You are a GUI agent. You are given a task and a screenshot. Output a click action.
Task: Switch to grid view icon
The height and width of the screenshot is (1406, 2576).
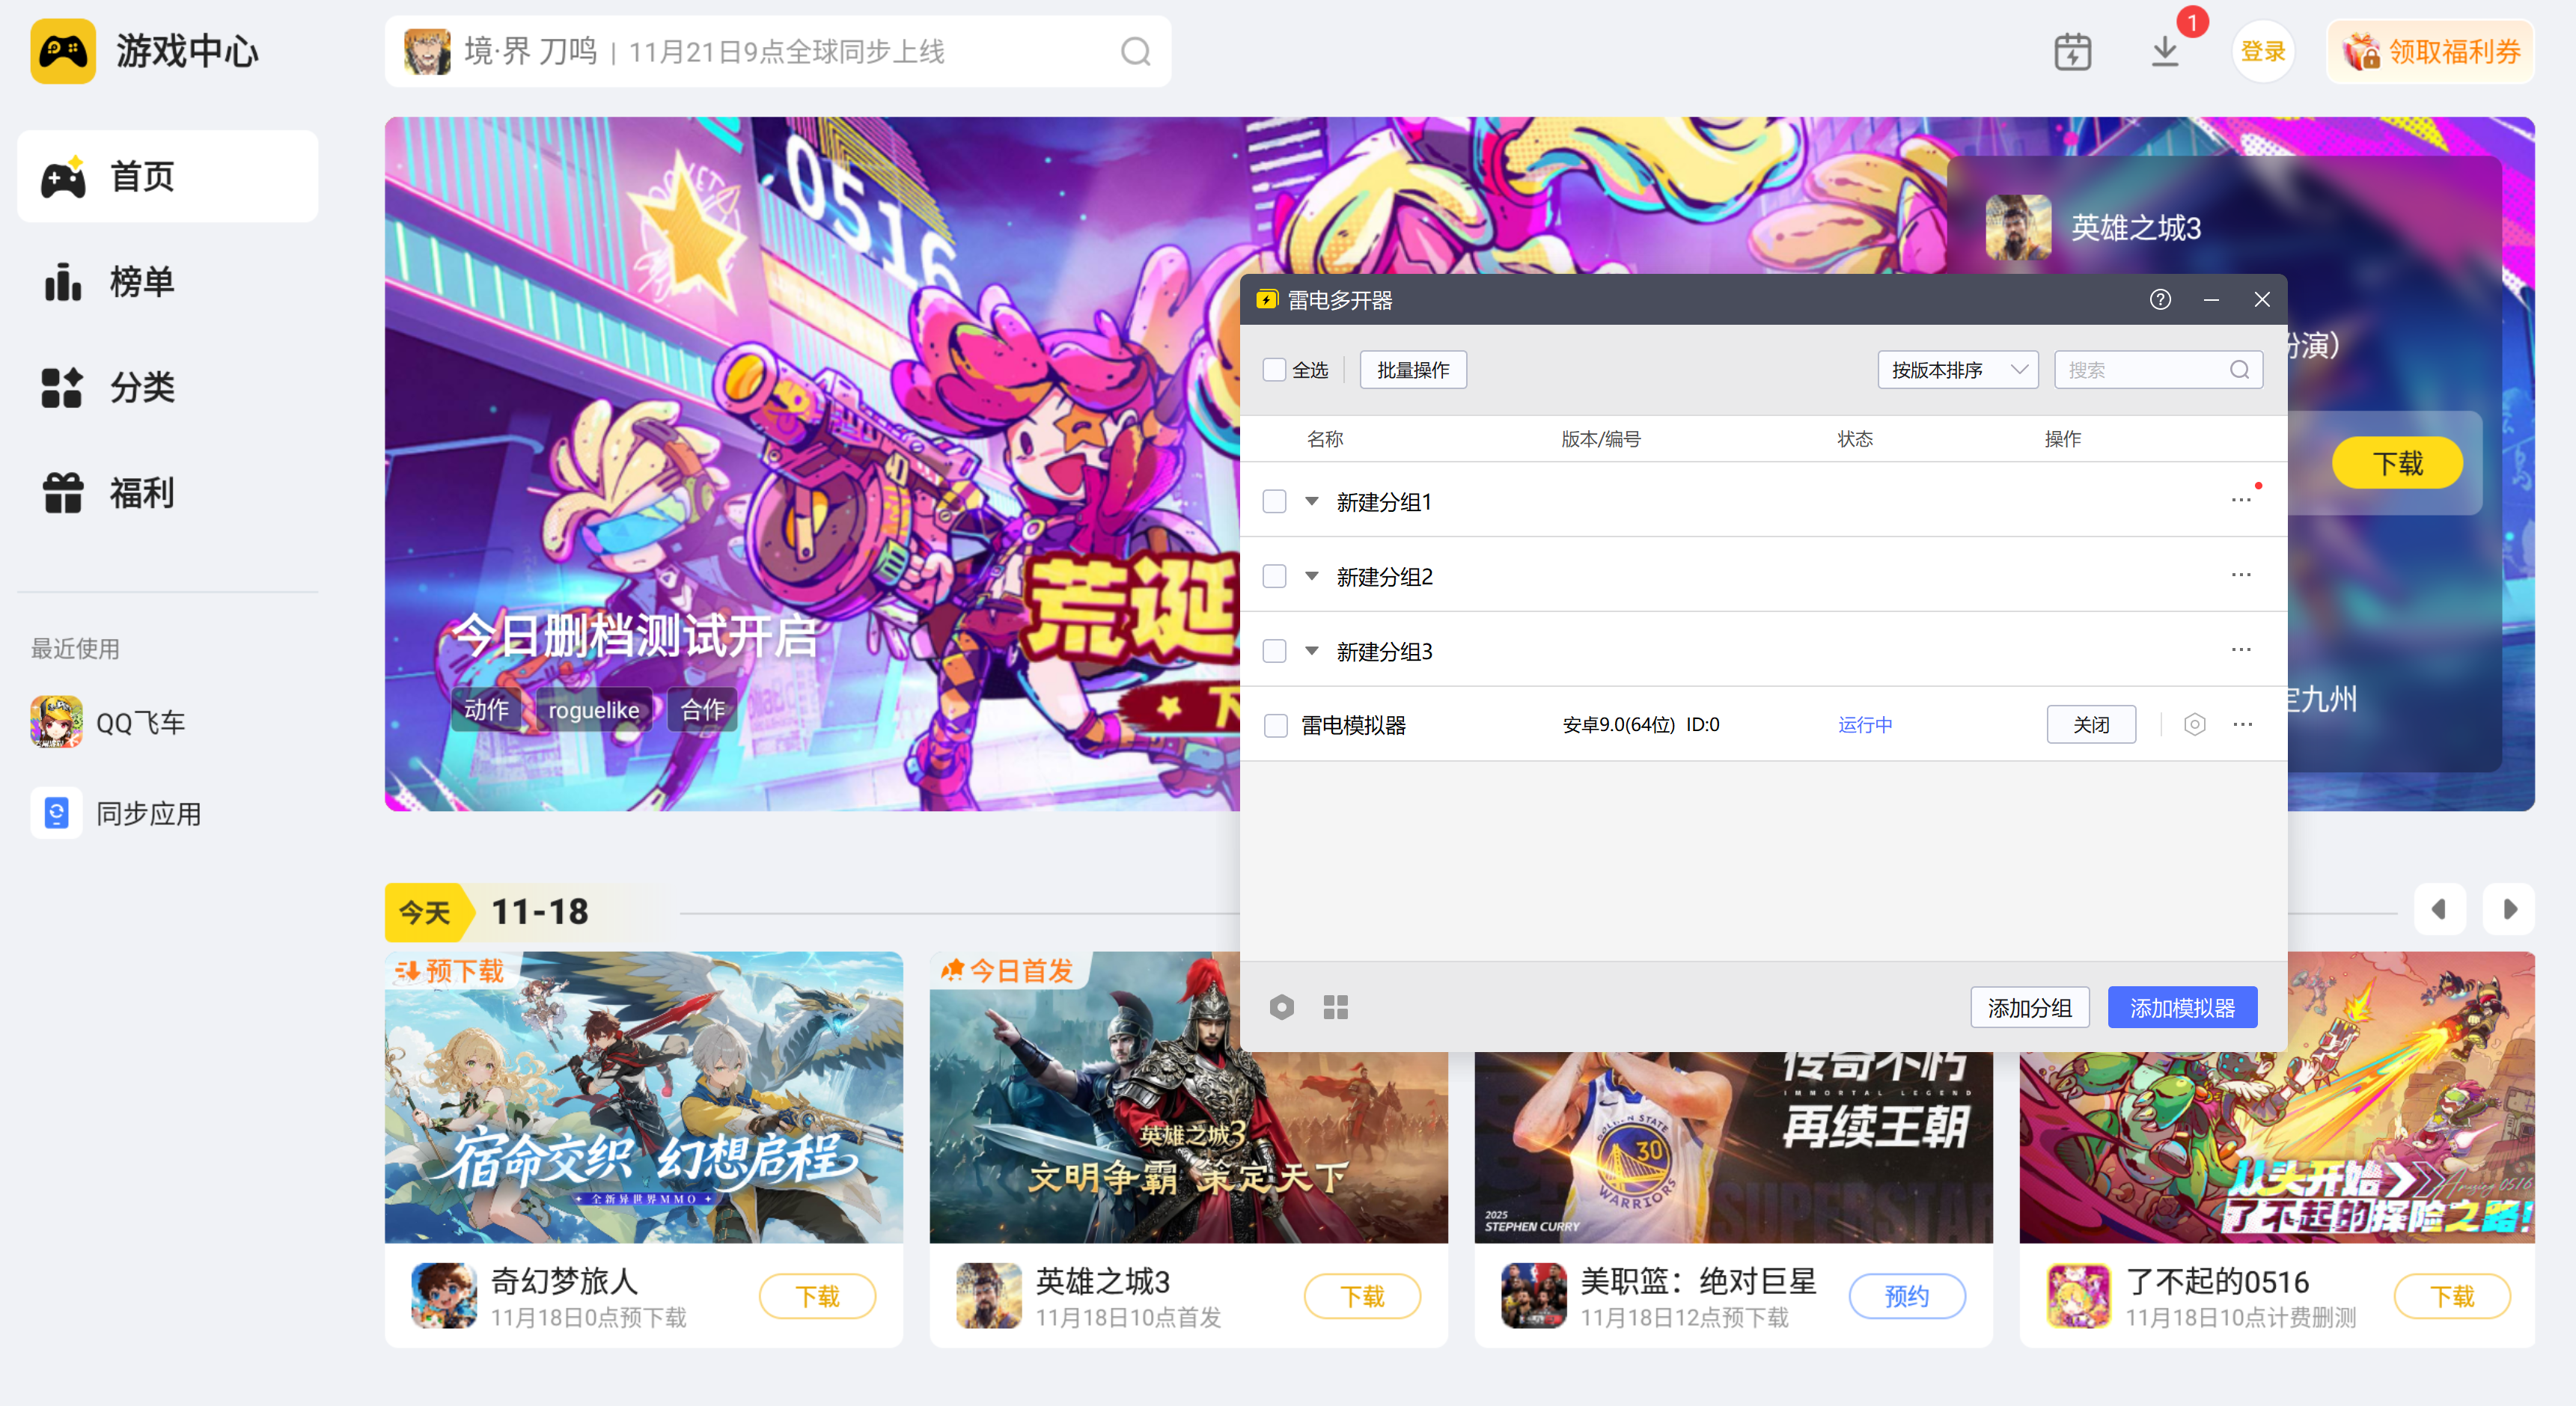click(1335, 1007)
